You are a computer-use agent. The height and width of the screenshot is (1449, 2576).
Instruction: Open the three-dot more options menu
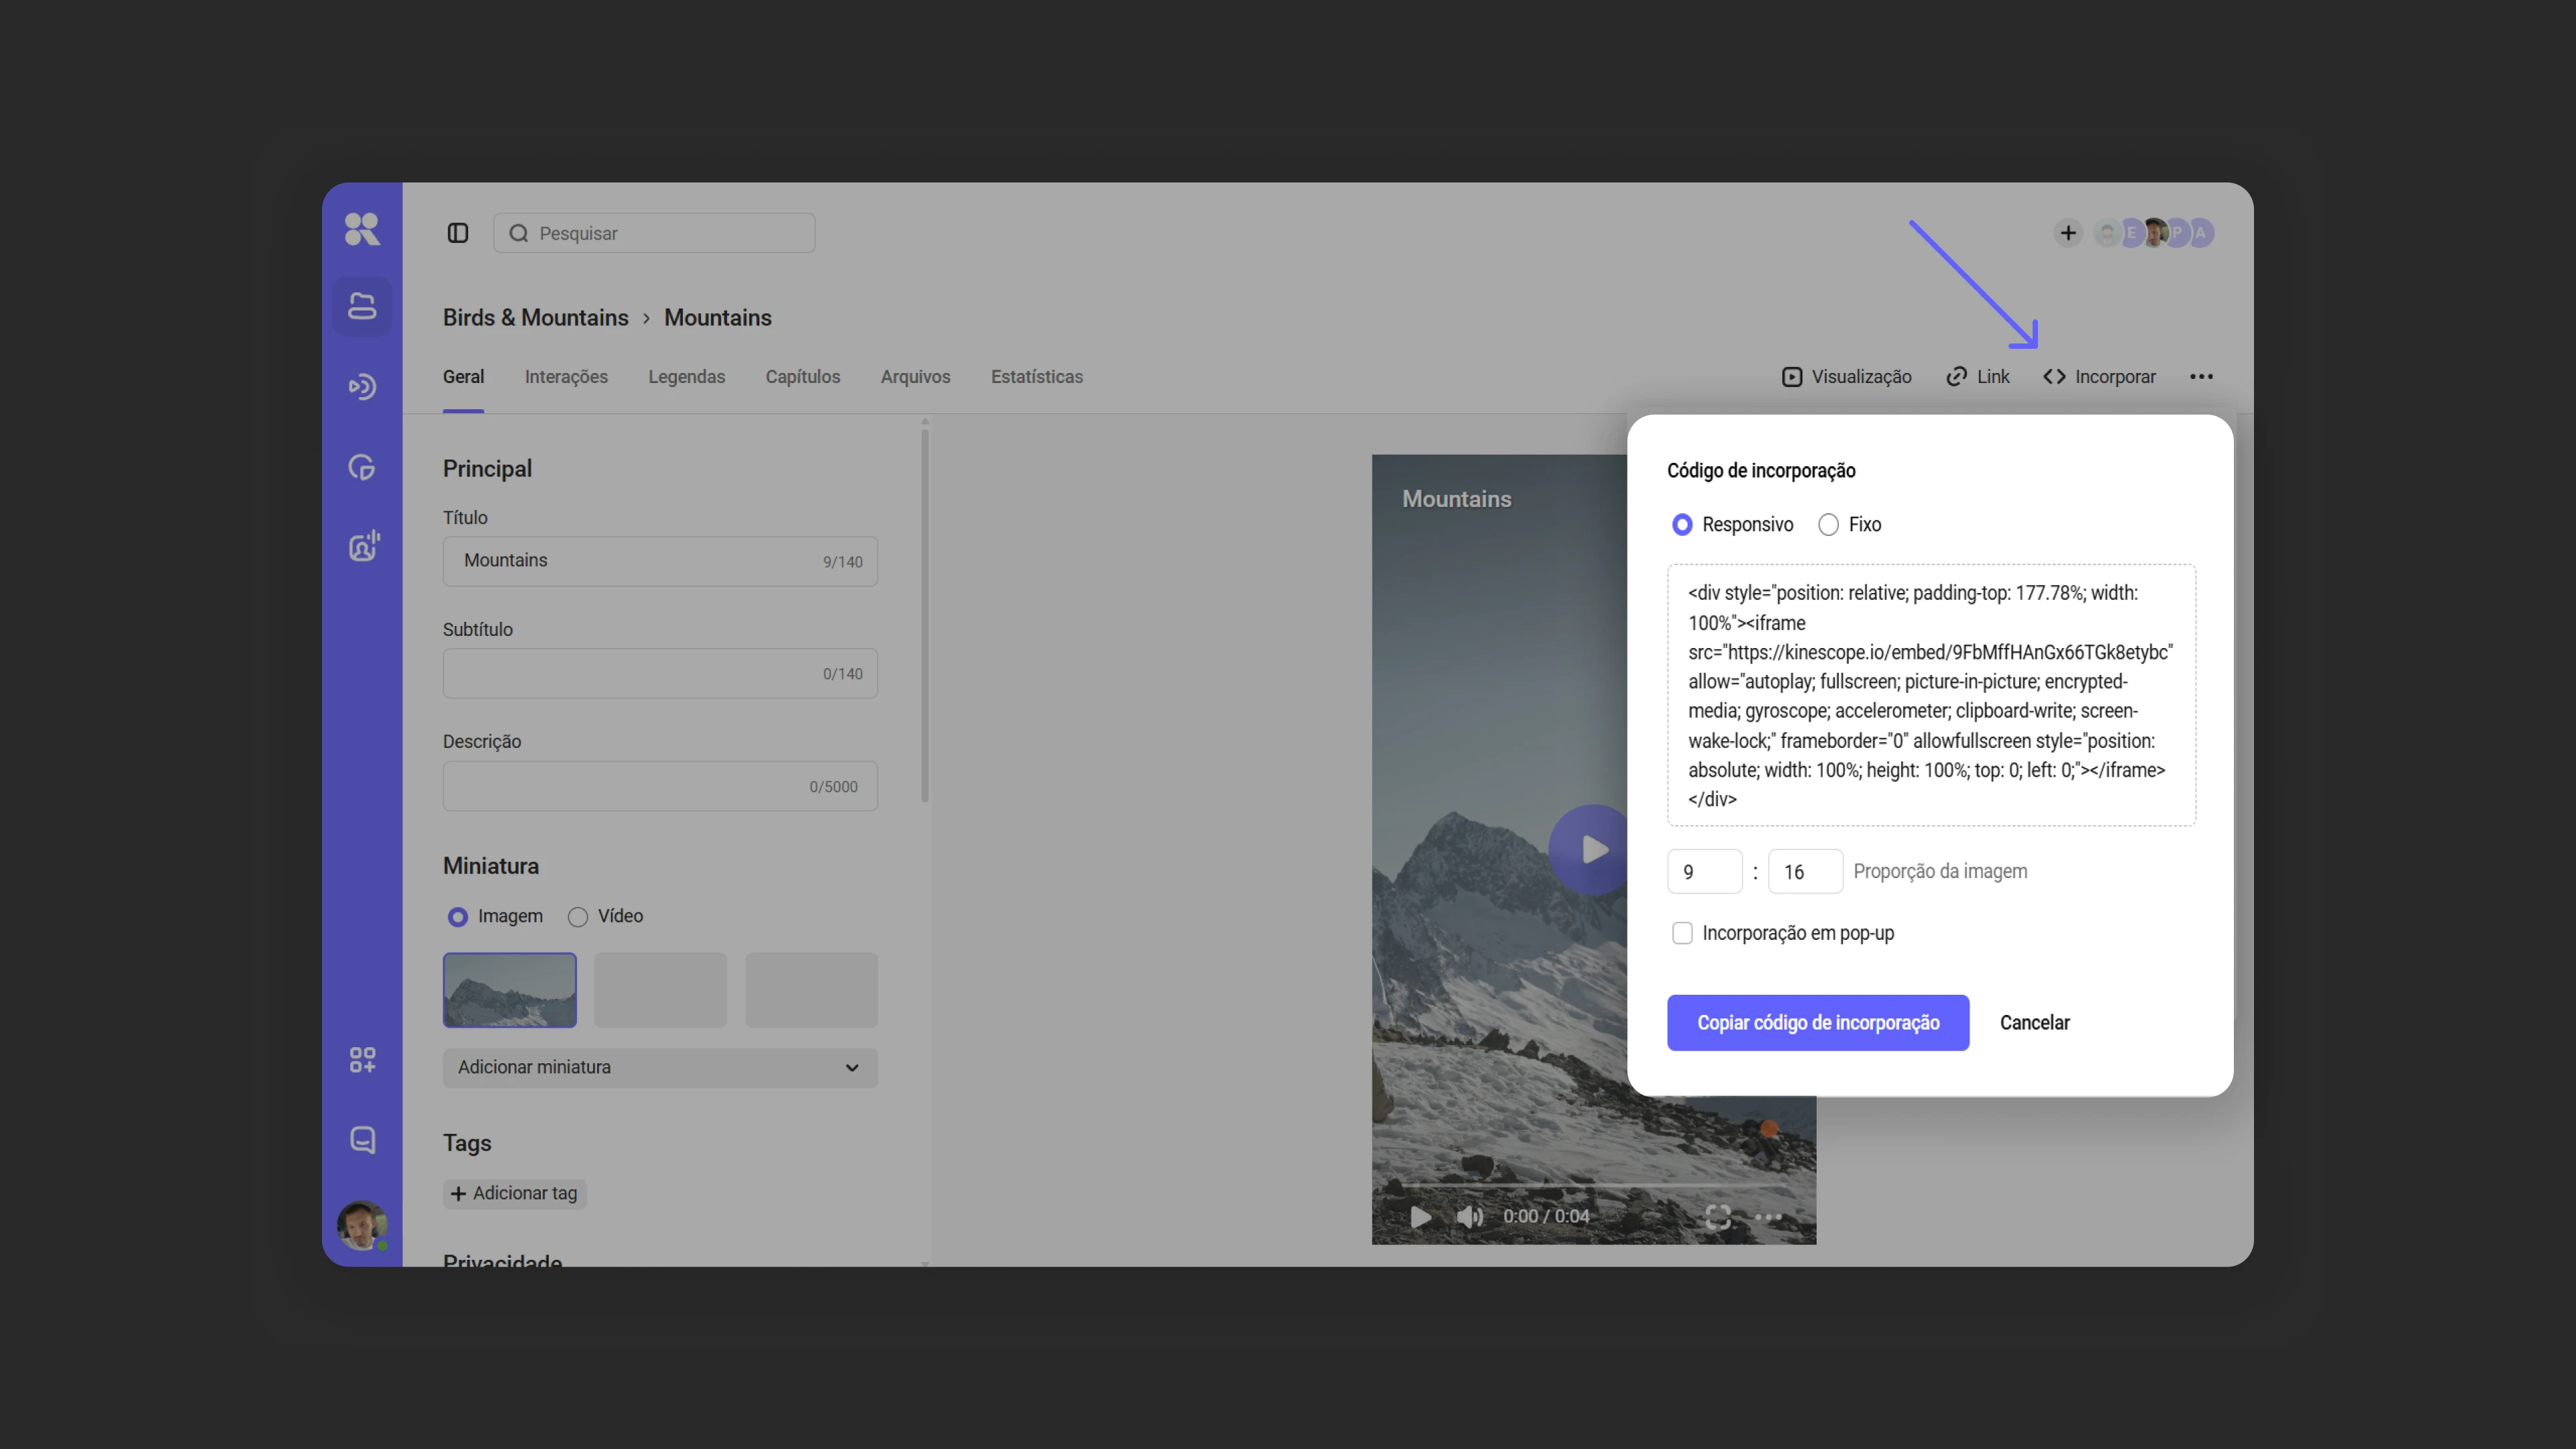tap(2201, 377)
